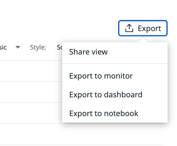Click the 'Style:' label

(x=38, y=47)
